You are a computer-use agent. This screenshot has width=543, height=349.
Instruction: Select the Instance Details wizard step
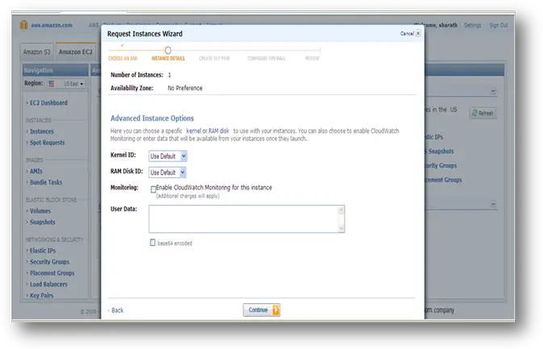point(168,58)
